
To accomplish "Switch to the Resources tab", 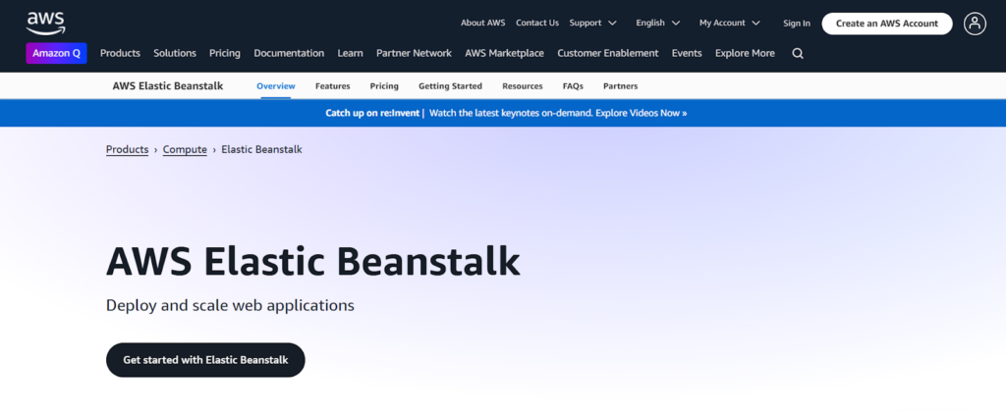I will 523,86.
